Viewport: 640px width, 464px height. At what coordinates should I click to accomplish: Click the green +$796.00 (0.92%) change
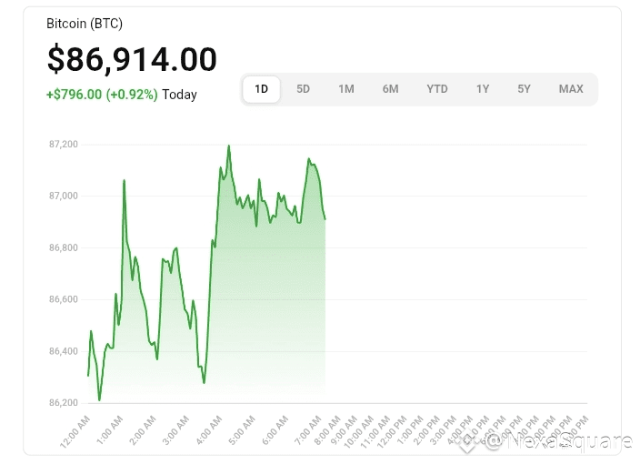tap(102, 95)
